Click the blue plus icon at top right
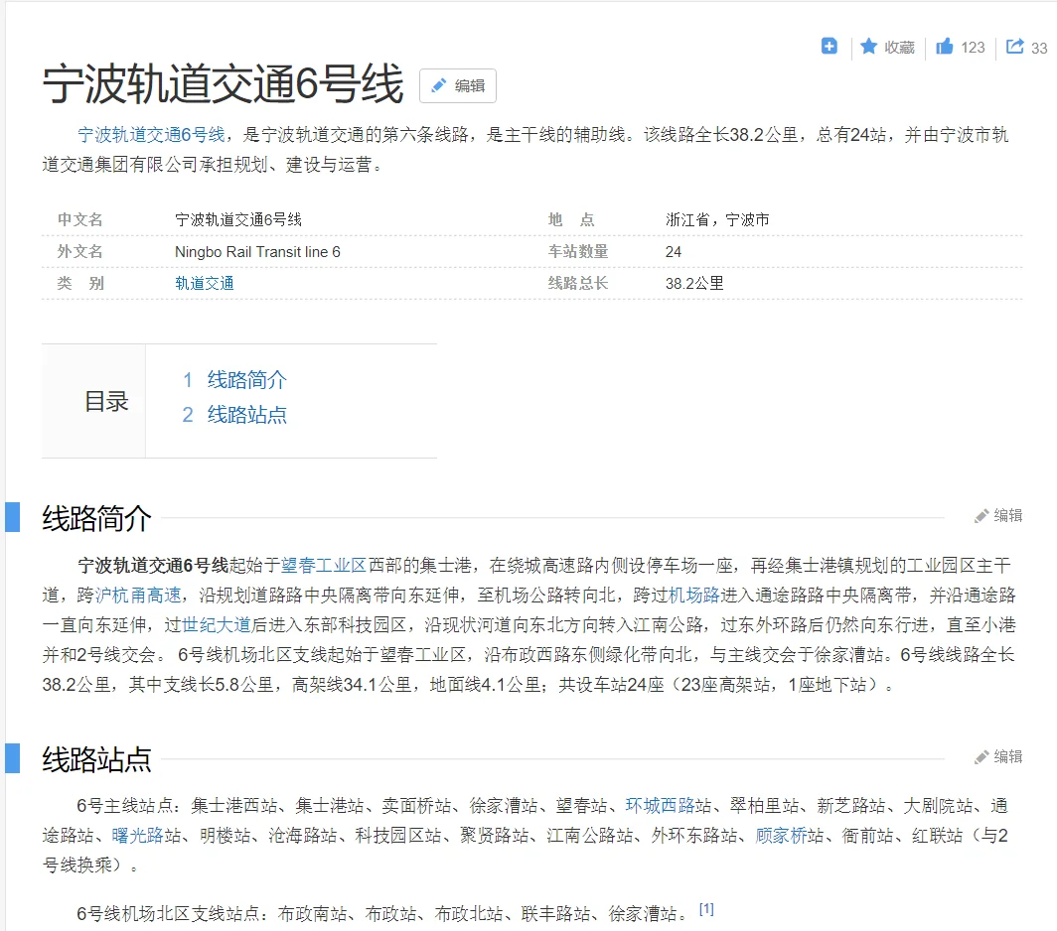Image resolution: width=1057 pixels, height=931 pixels. coord(830,47)
